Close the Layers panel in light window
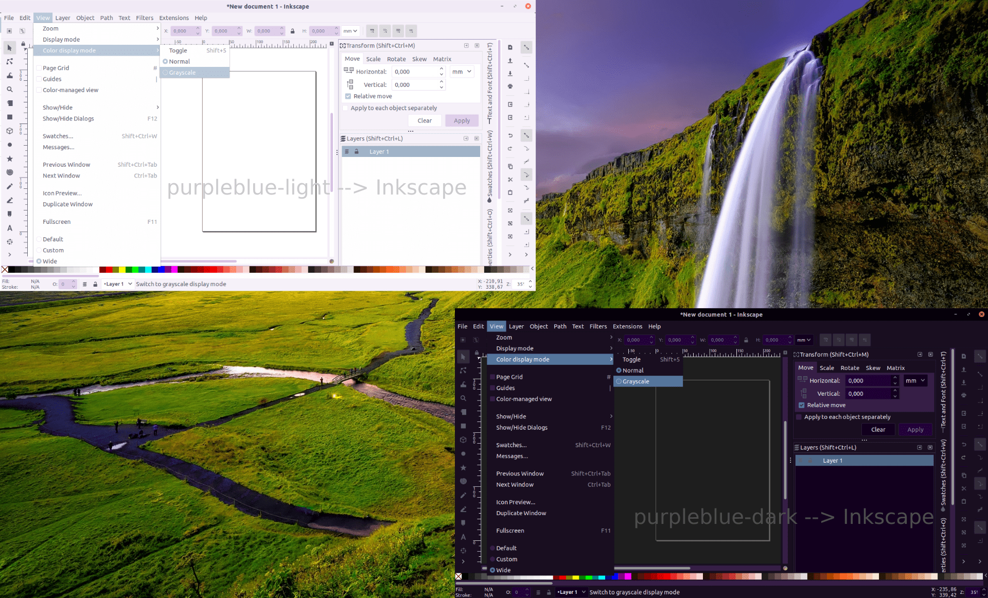The image size is (988, 598). point(477,138)
